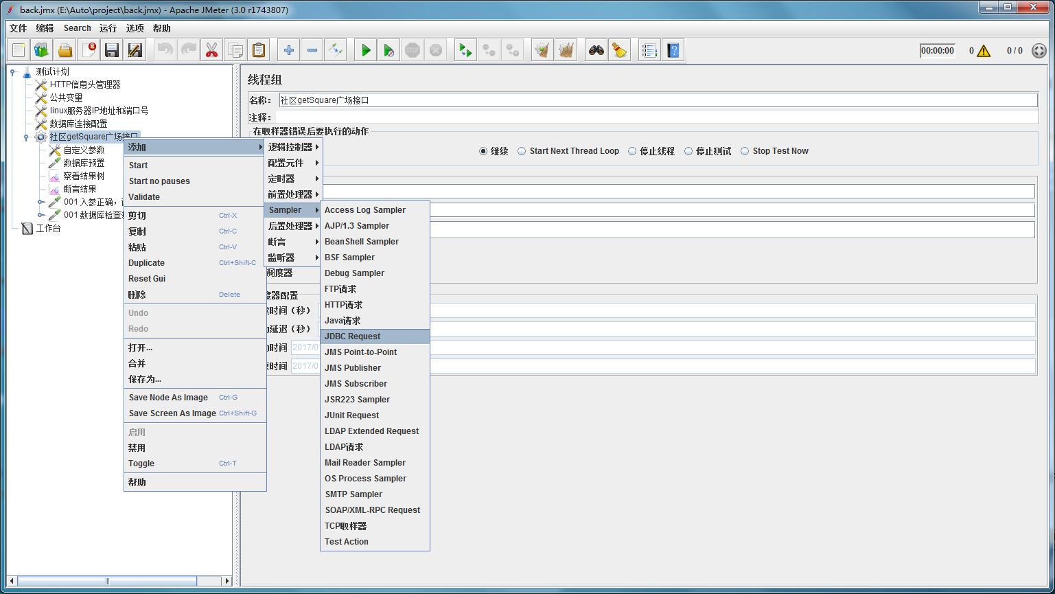The height and width of the screenshot is (594, 1055).
Task: Click the tree scrollbar right arrow
Action: (227, 581)
